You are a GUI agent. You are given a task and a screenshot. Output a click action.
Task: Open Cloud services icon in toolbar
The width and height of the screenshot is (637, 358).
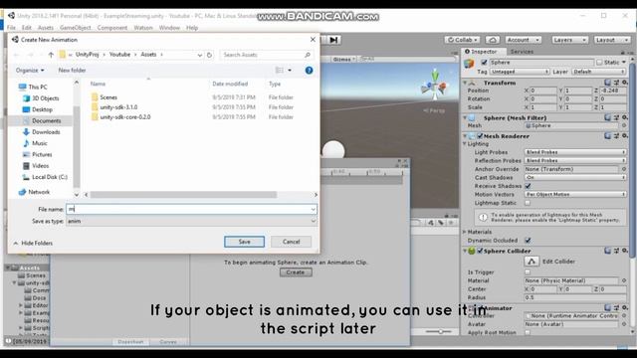[x=493, y=40]
